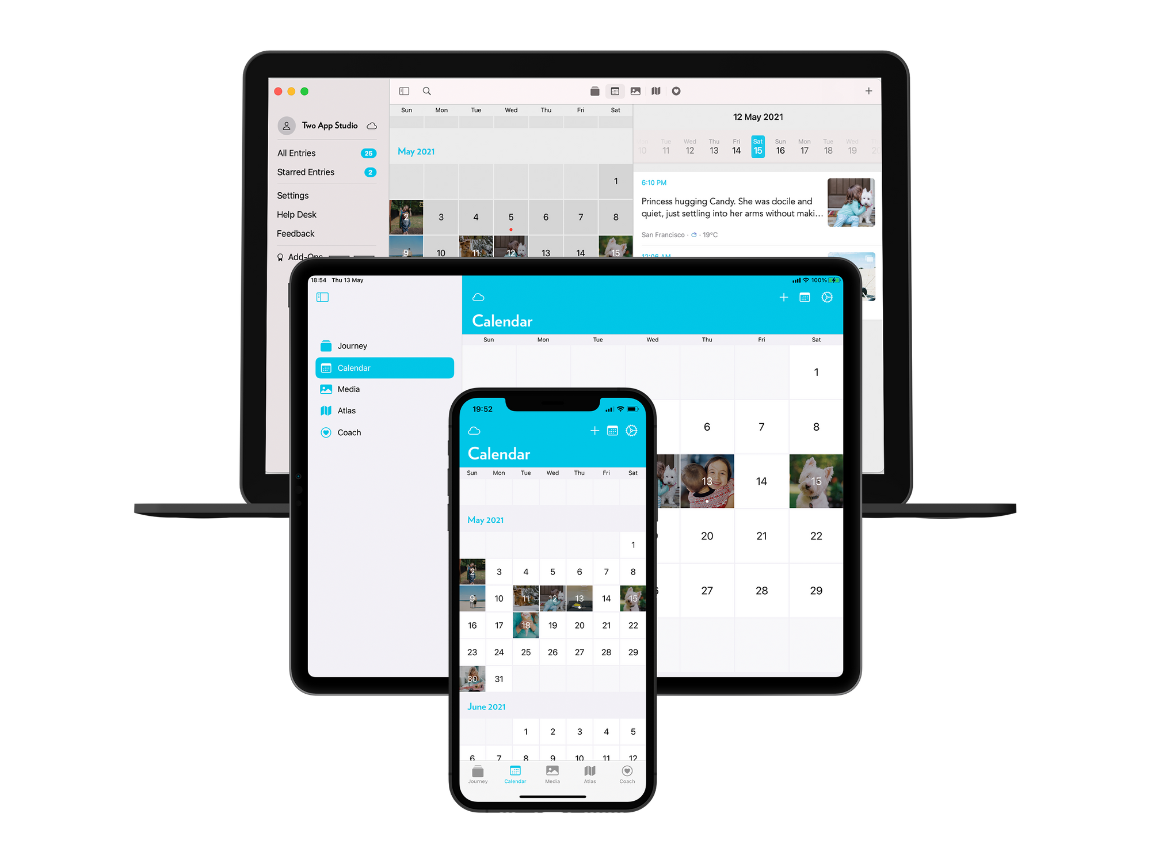Open Settings in Mac app left panel
The height and width of the screenshot is (863, 1151).
point(293,195)
